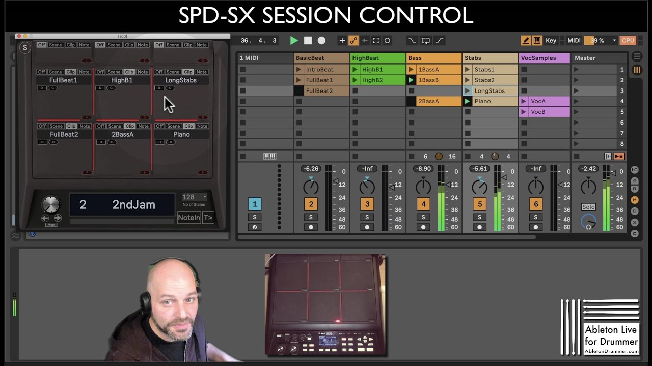Toggle track 3 activator button
The width and height of the screenshot is (652, 366).
coord(367,204)
